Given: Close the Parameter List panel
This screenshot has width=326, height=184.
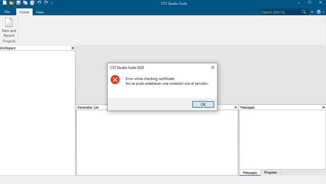Looking at the screenshot, I should coord(236,107).
